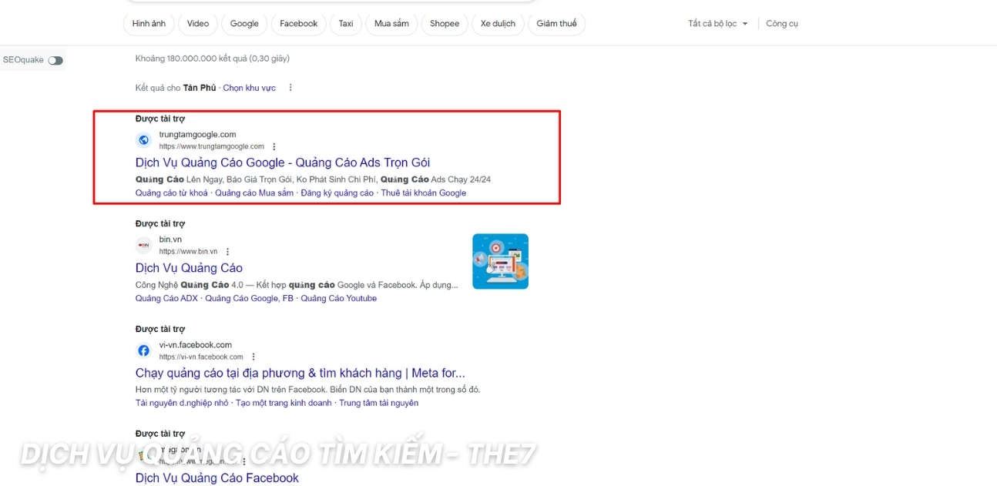Click the trungtamgoogle.com site favicon

pyautogui.click(x=143, y=139)
